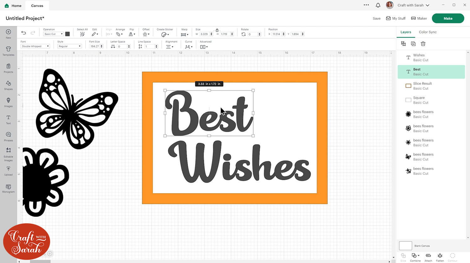
Task: Save the project
Action: 377,18
